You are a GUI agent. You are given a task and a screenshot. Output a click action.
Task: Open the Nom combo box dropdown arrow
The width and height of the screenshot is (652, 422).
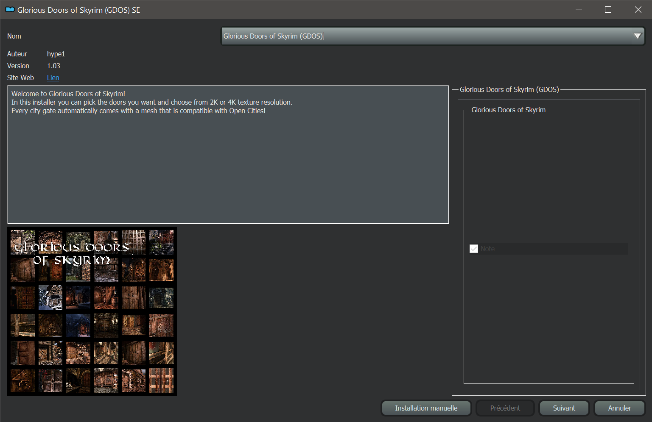coord(637,36)
